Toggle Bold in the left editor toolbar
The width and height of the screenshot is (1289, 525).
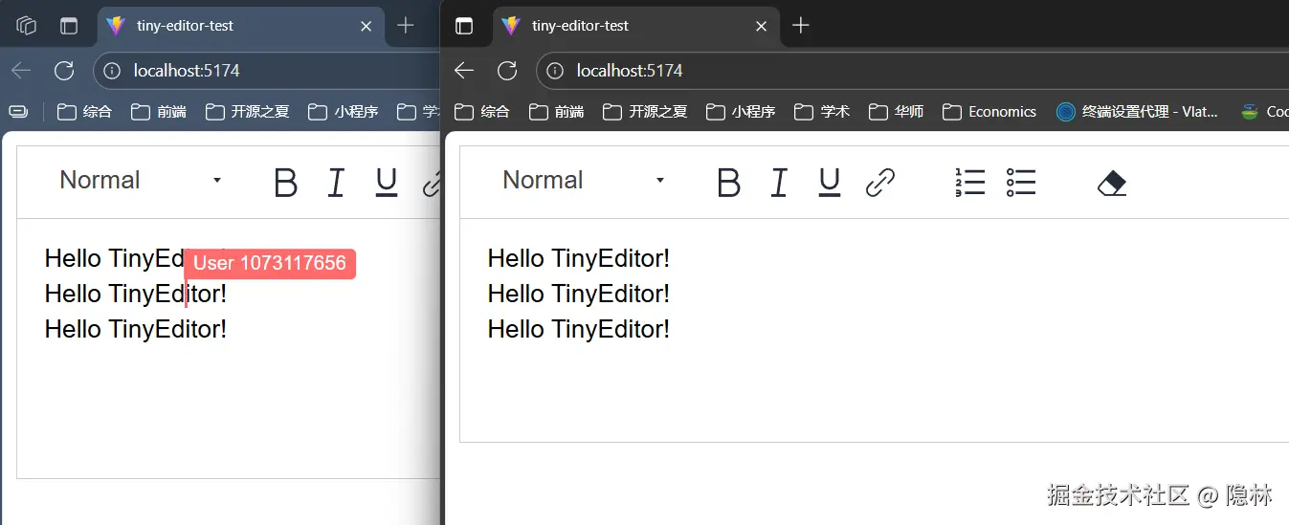pos(285,182)
